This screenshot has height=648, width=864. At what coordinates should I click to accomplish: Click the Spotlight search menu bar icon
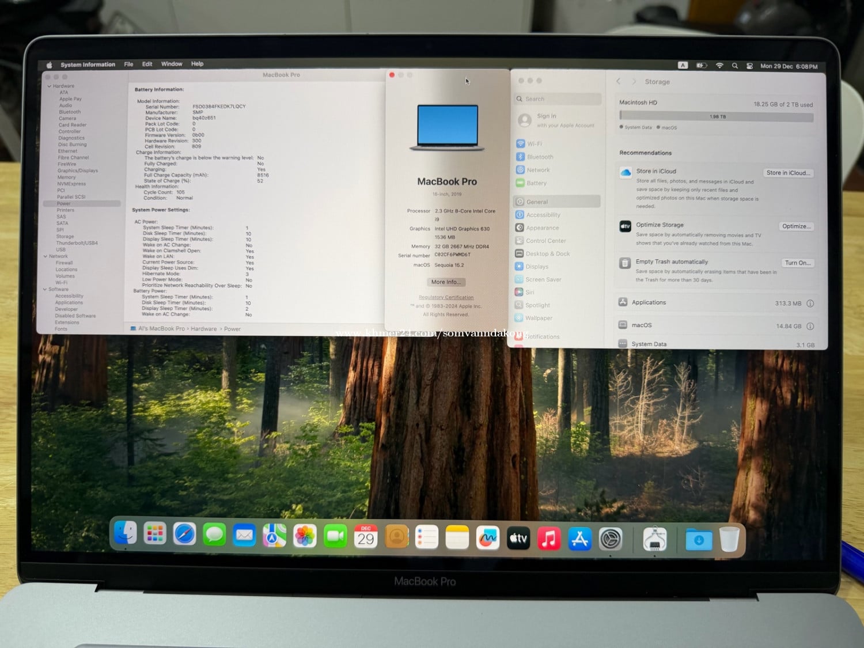point(735,66)
